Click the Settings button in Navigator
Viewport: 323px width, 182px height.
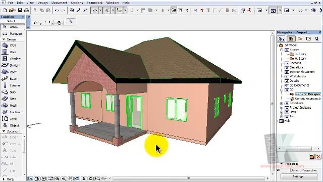[299, 176]
